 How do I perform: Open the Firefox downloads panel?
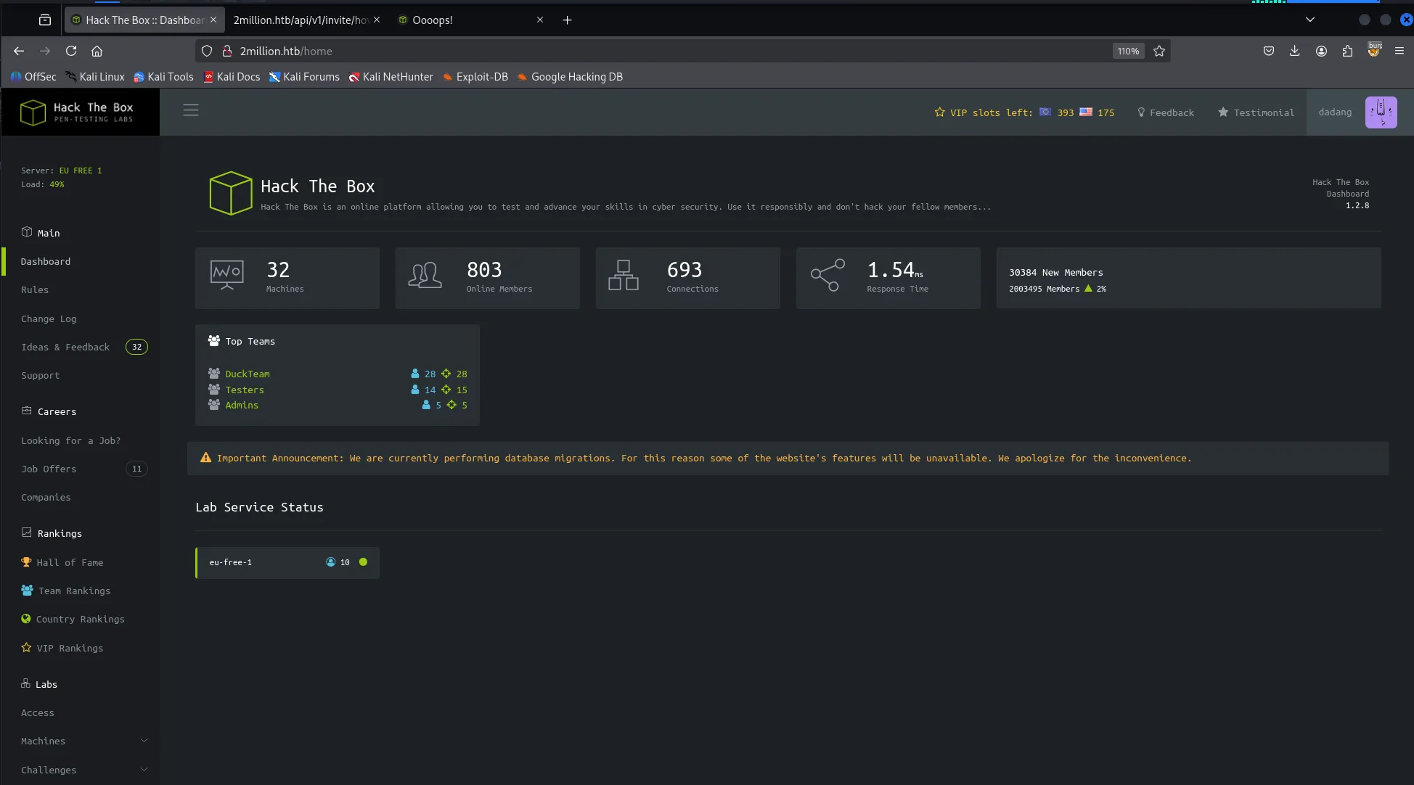(1294, 52)
